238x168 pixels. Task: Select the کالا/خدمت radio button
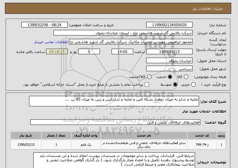(149, 77)
